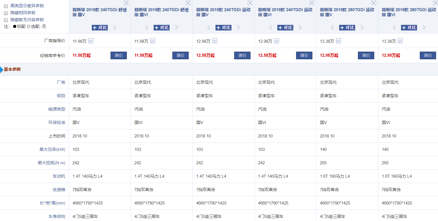Move 240TGDi 运动版 国VI column right
Viewport: 438px width, 221px height.
click(x=300, y=27)
